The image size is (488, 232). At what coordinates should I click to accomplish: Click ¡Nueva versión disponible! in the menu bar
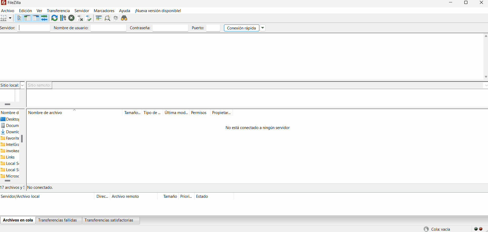click(158, 11)
